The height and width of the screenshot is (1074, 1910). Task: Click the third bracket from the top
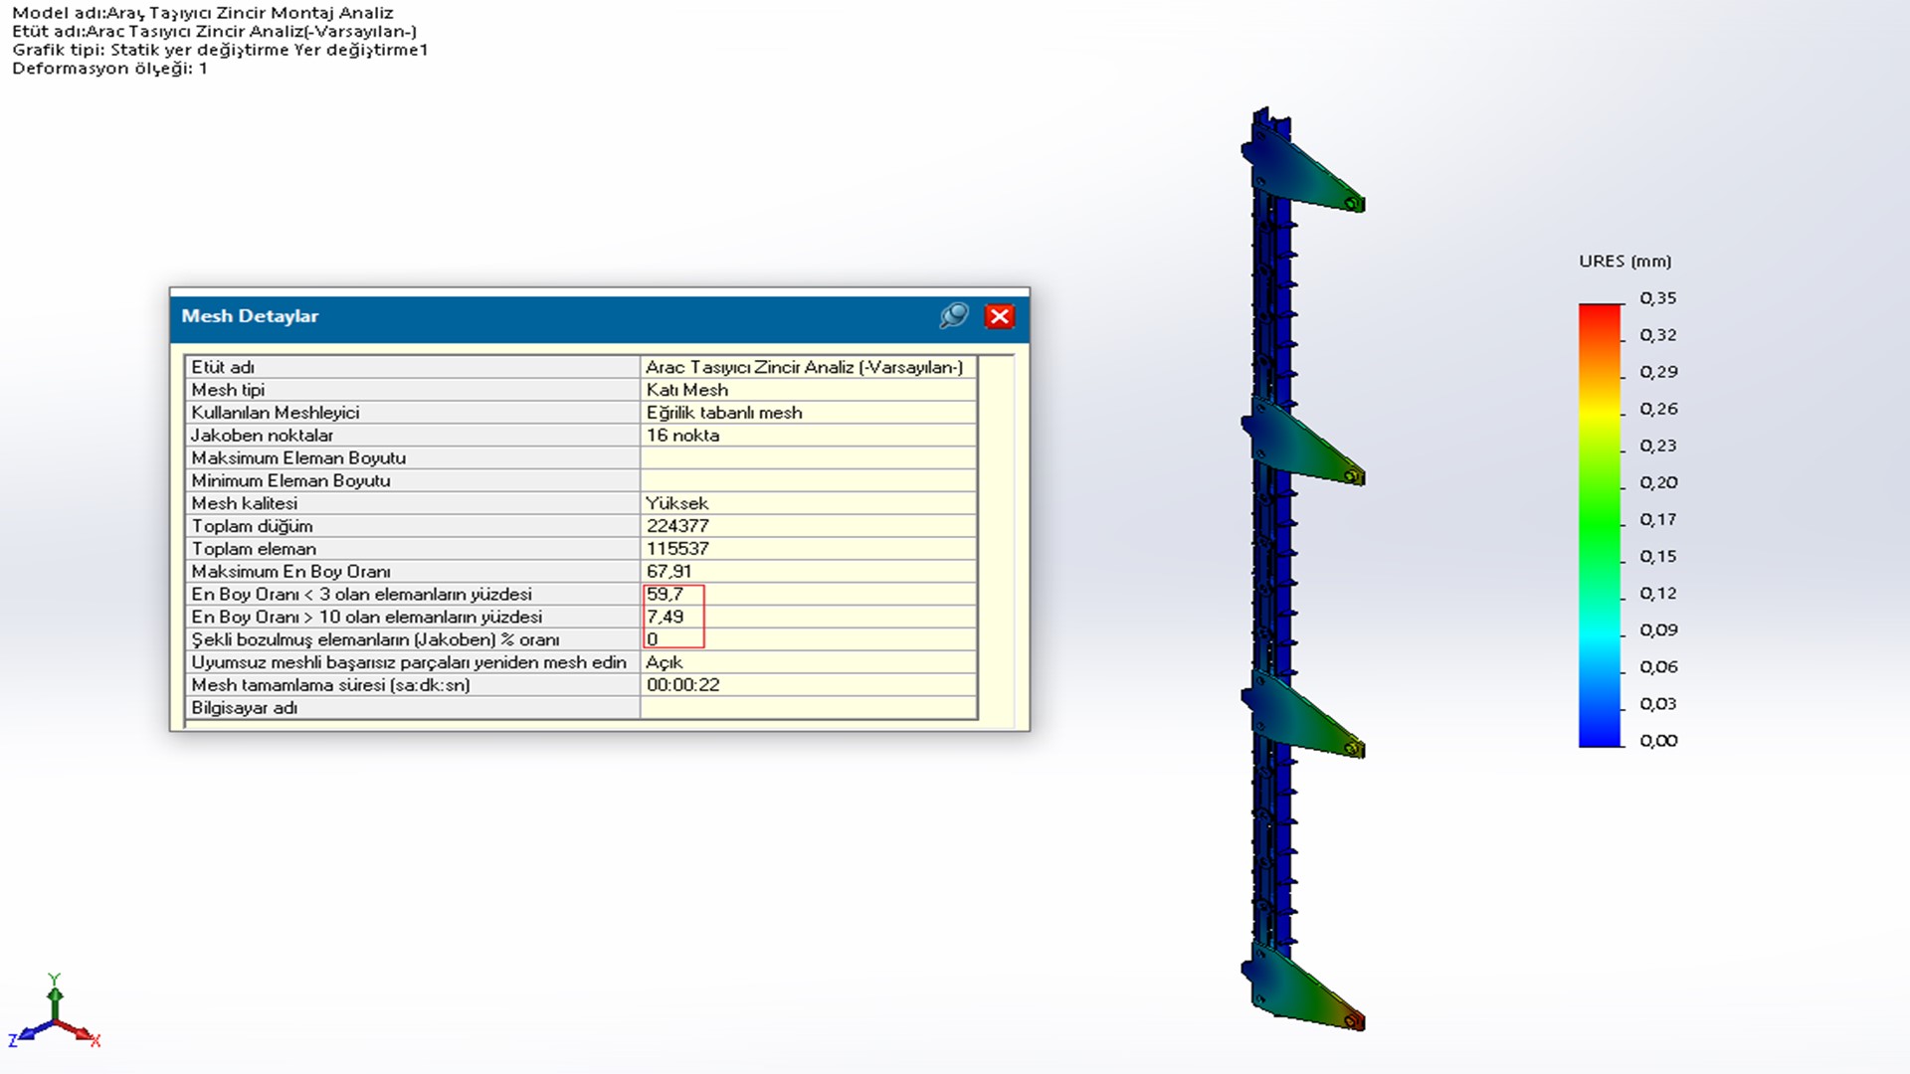pos(1301,718)
